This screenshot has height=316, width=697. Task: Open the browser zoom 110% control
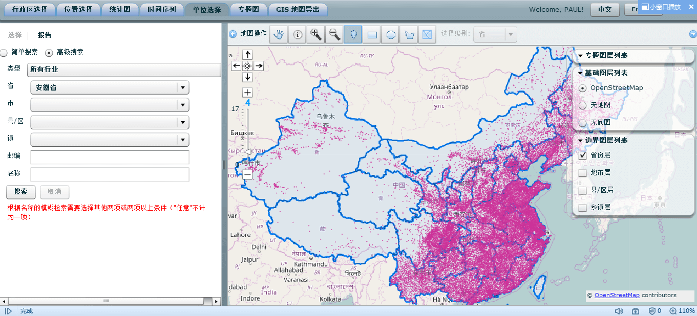coord(682,311)
